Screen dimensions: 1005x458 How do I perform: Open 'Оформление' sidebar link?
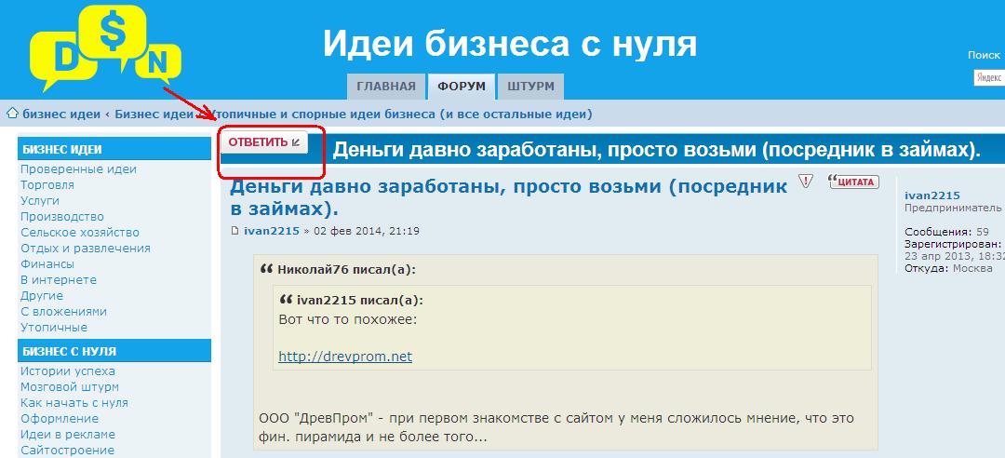coord(60,418)
